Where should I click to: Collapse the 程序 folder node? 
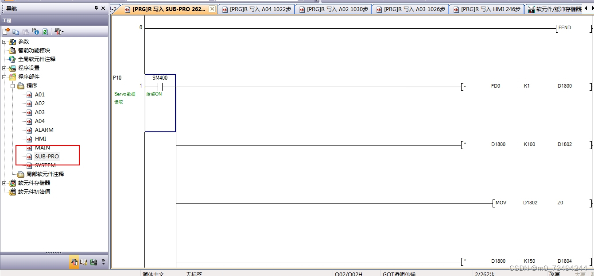coord(13,86)
